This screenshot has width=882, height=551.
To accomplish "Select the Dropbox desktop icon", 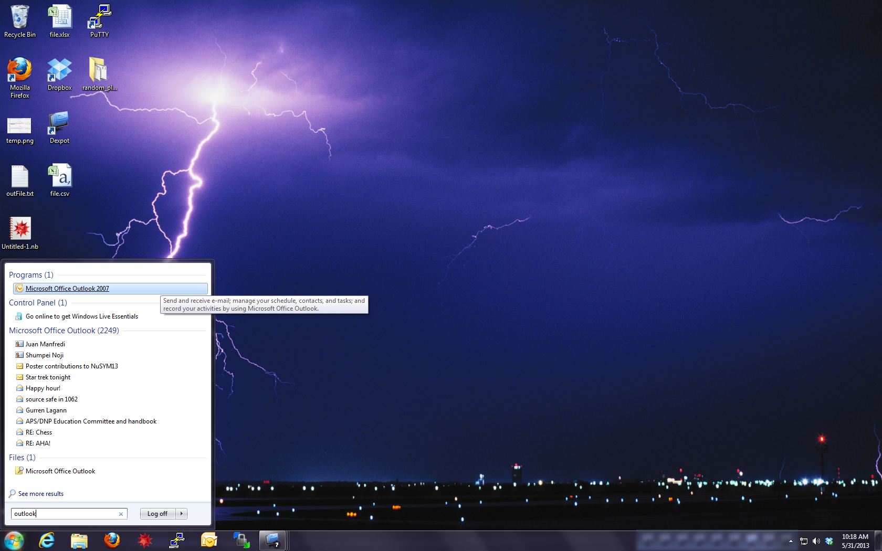I will [59, 74].
